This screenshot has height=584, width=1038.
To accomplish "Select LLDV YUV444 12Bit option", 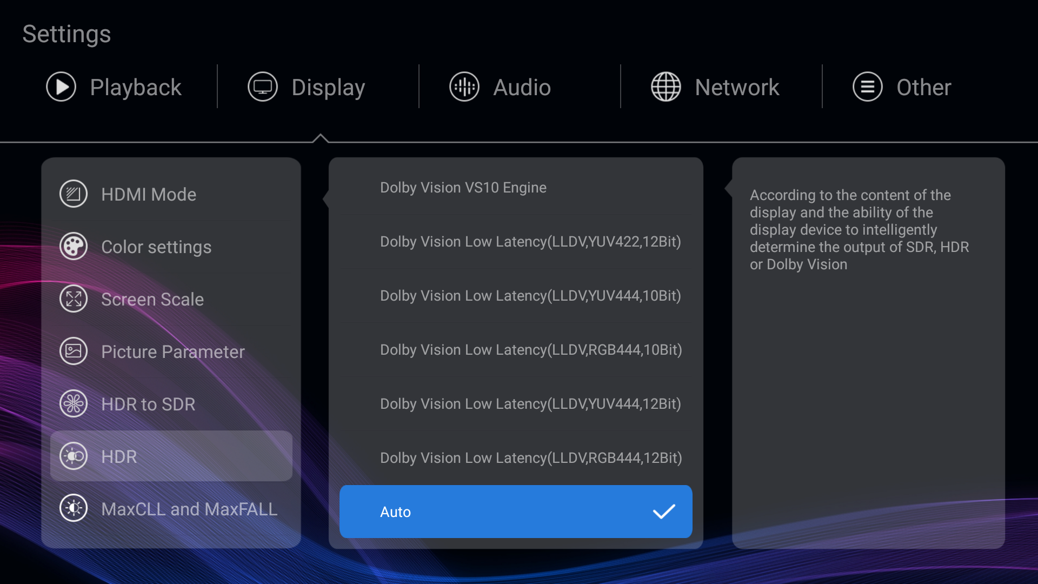I will (516, 404).
